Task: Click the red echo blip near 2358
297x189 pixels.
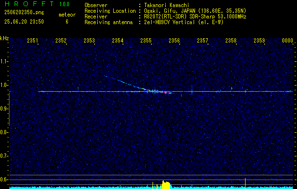Action: point(232,88)
